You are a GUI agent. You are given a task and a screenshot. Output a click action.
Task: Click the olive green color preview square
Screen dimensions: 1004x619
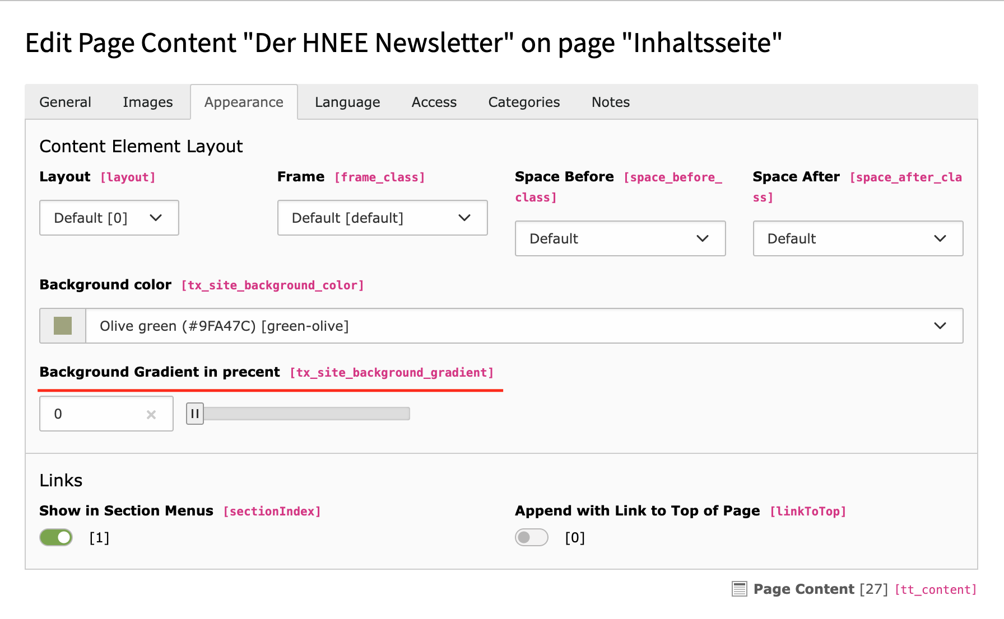click(x=63, y=326)
